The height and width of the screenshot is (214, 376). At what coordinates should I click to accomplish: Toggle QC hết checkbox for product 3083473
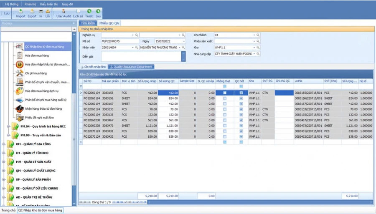[x=241, y=126]
